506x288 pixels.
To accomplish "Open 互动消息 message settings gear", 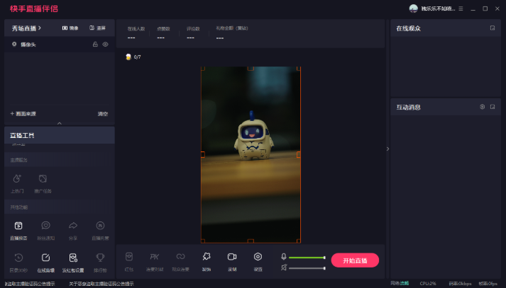I will tap(482, 107).
